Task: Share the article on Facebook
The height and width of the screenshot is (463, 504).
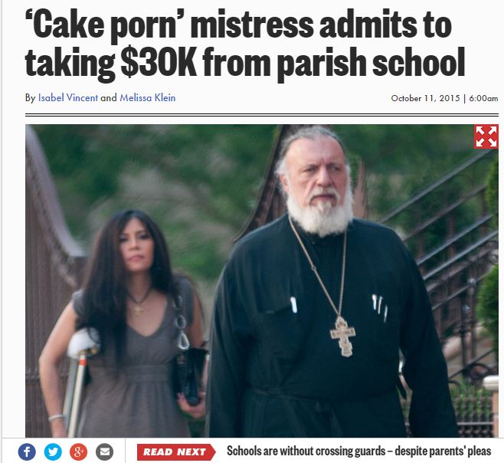Action: click(27, 452)
